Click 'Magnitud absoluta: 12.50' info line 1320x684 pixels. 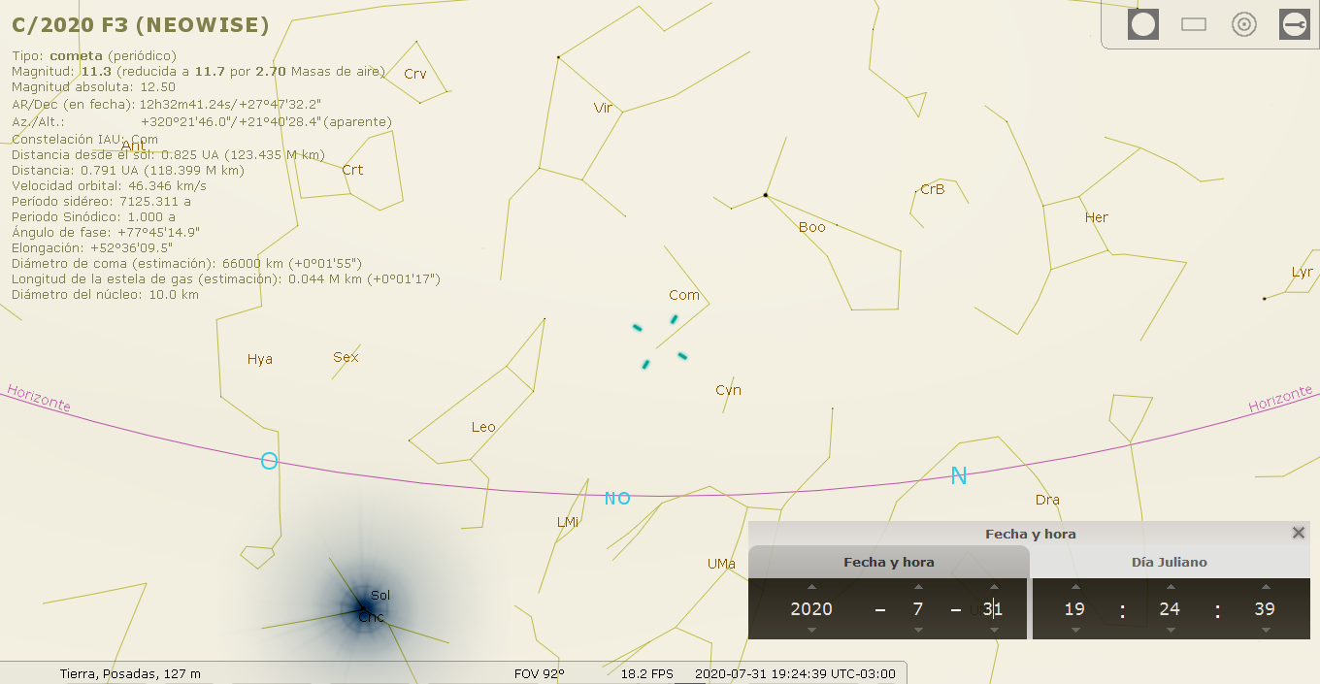94,86
